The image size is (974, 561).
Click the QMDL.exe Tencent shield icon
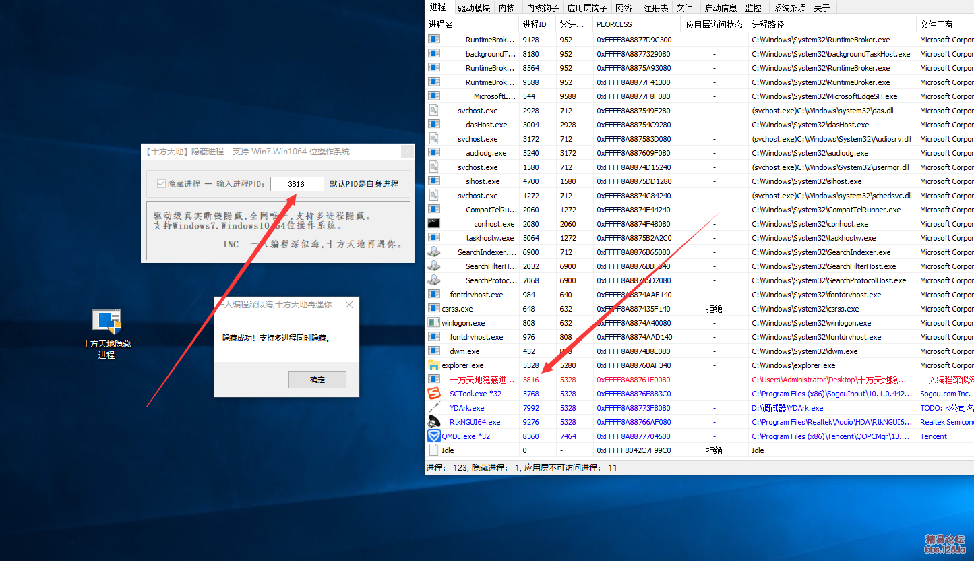[x=434, y=436]
